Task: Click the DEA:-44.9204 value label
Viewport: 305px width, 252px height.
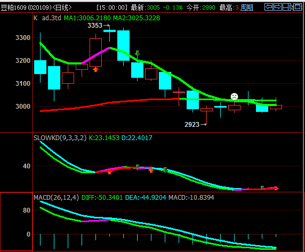Action: pyautogui.click(x=146, y=198)
